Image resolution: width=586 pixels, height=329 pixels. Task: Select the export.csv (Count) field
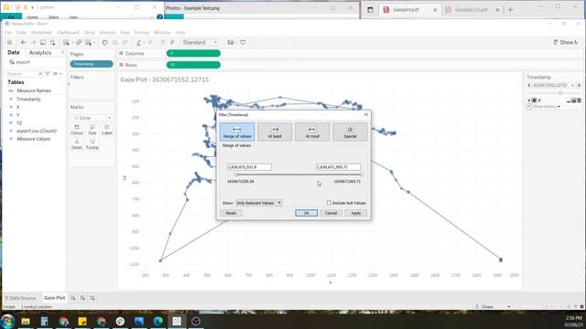click(37, 131)
